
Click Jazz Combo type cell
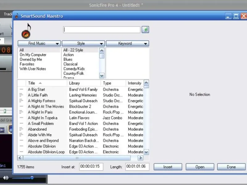coord(112,118)
